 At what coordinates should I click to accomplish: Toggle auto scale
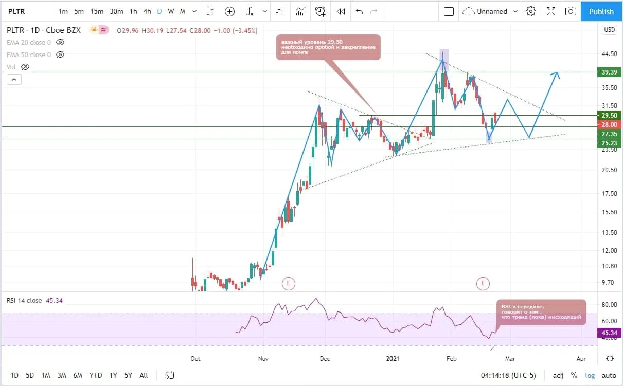(x=609, y=375)
